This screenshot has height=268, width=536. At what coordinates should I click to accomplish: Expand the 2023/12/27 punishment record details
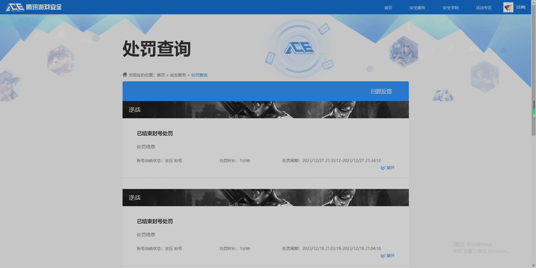[x=387, y=168]
